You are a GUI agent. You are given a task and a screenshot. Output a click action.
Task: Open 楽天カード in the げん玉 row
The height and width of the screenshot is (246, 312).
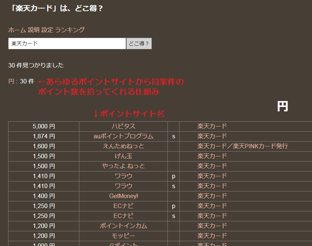[212, 156]
